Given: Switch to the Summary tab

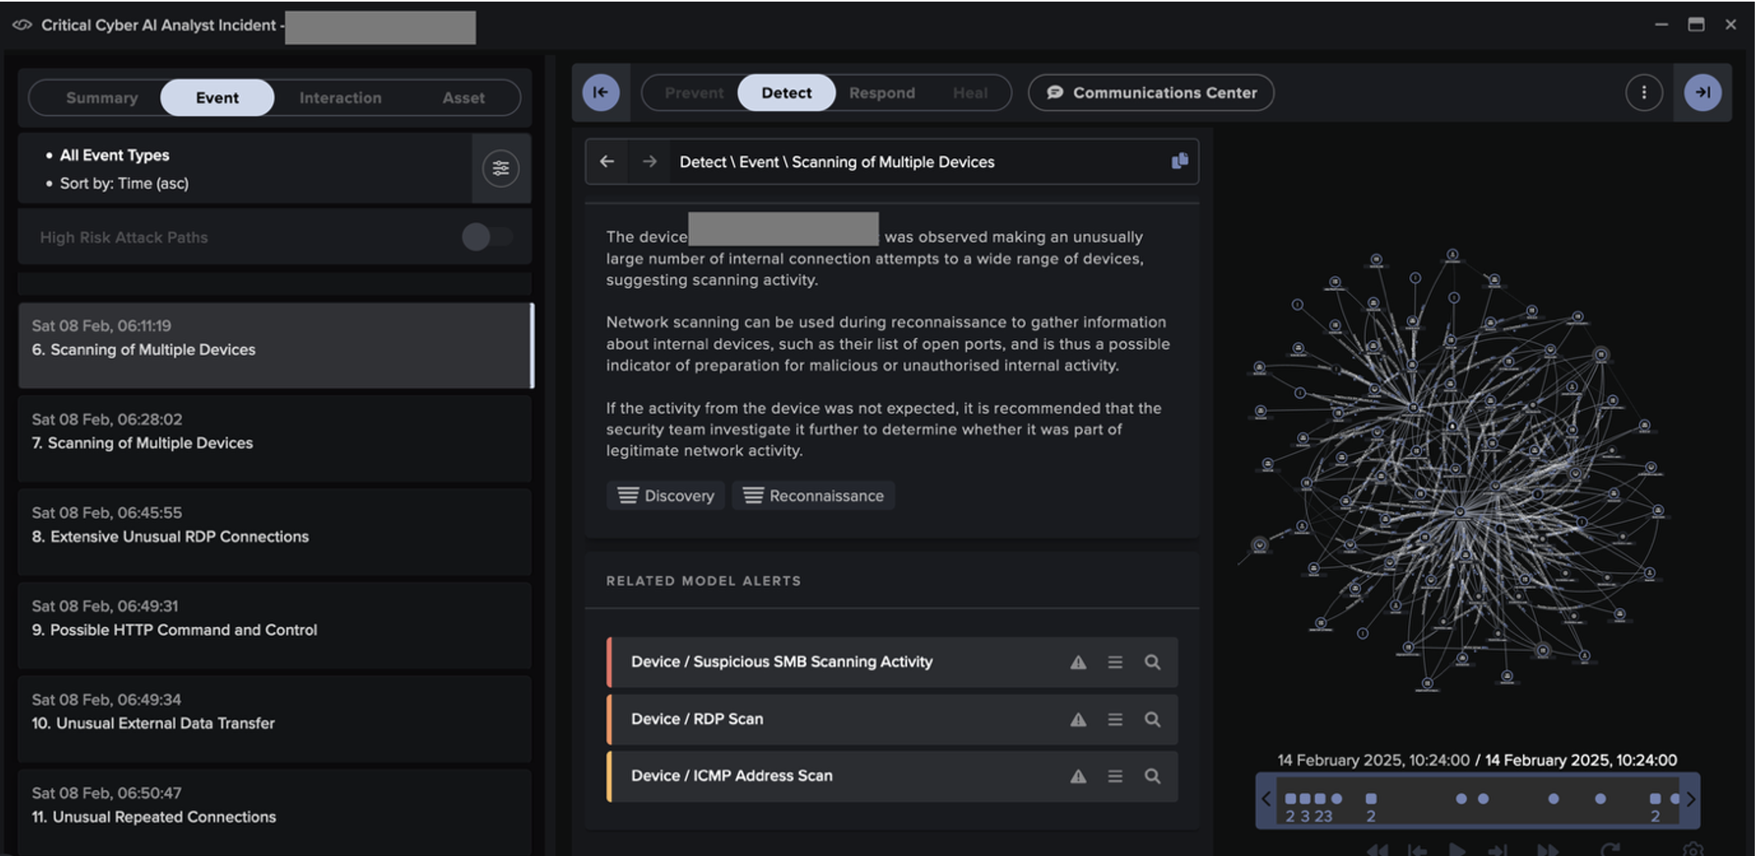Looking at the screenshot, I should 102,98.
